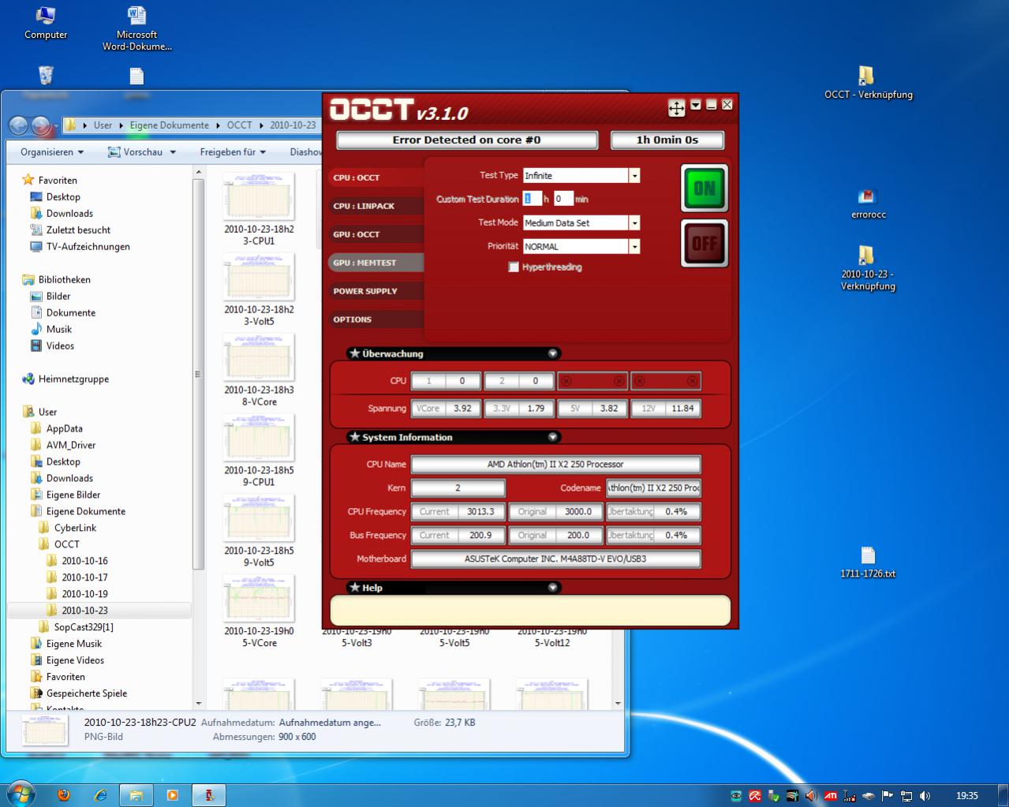Open the Microsoft Word-Dokument desktop icon
Image resolution: width=1009 pixels, height=807 pixels.
click(x=136, y=28)
